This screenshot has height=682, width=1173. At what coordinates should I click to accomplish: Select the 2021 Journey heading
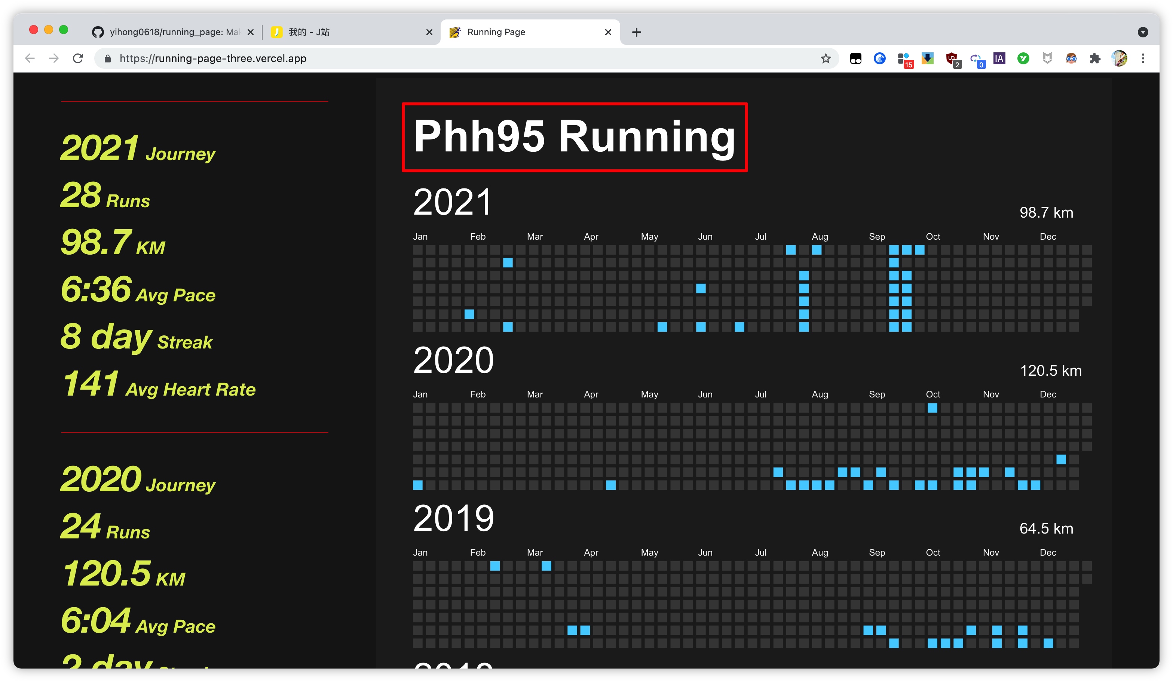coord(138,149)
